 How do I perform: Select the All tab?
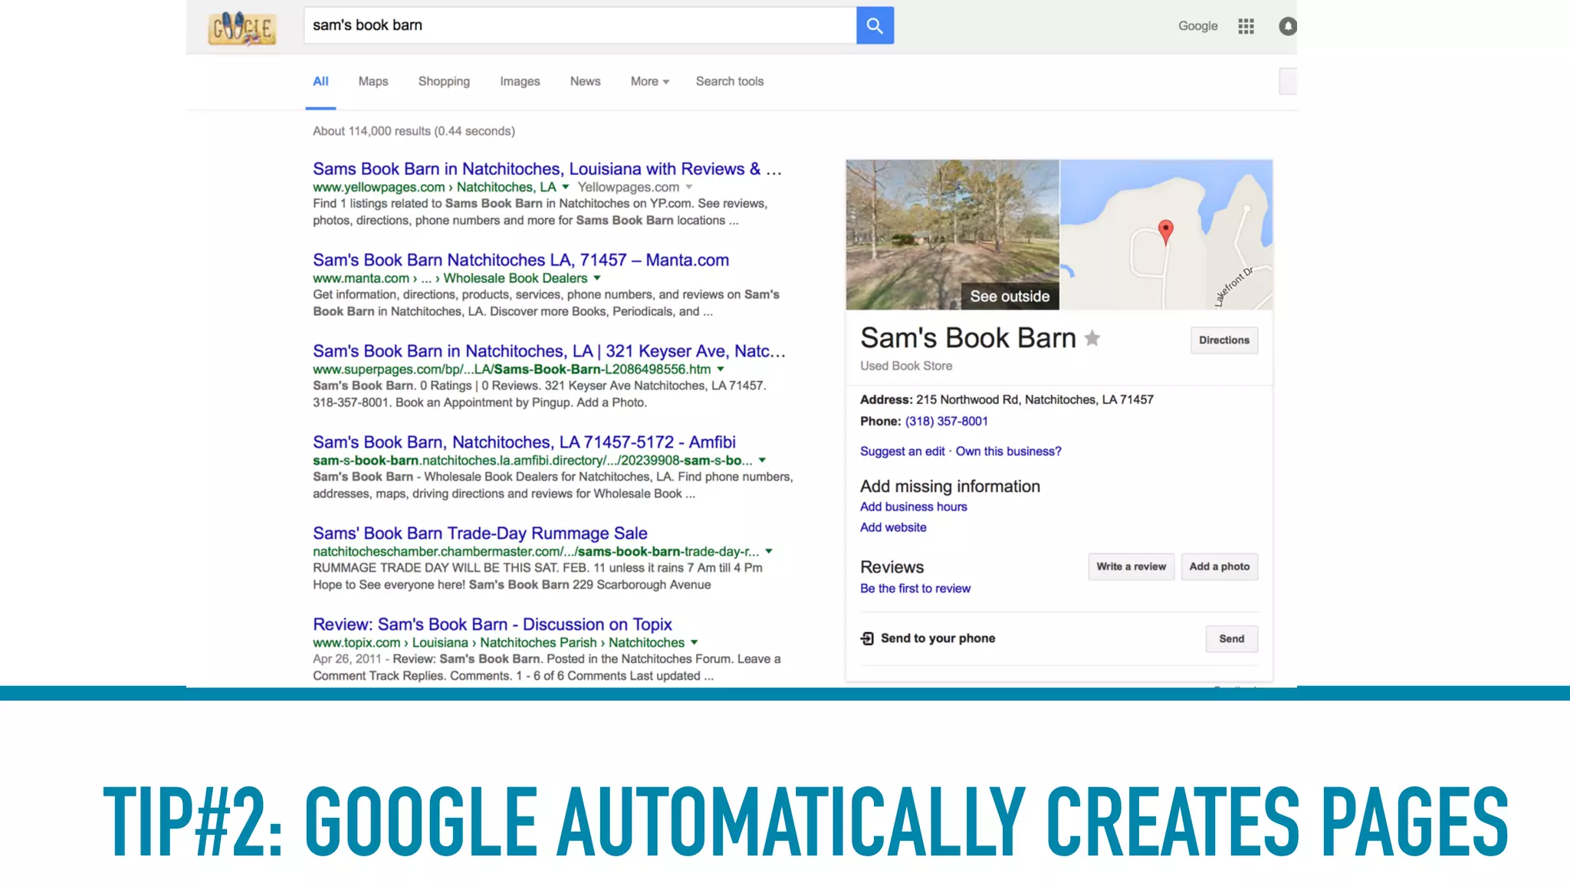pos(320,81)
